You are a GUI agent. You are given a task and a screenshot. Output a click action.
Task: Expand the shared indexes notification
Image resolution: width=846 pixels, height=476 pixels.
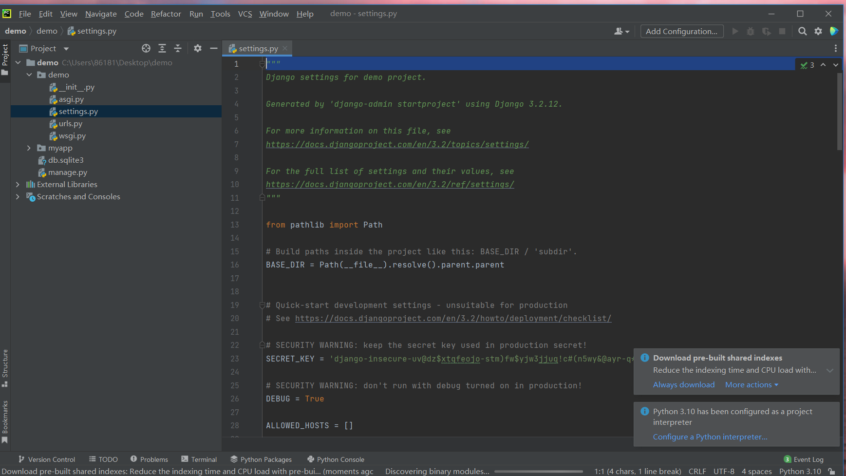(830, 370)
